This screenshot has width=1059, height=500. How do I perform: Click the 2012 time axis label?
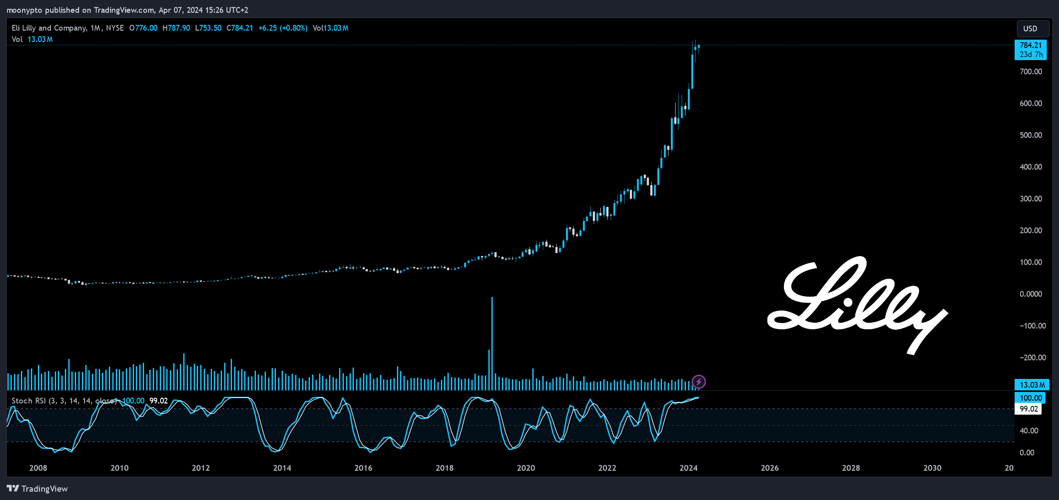(201, 468)
